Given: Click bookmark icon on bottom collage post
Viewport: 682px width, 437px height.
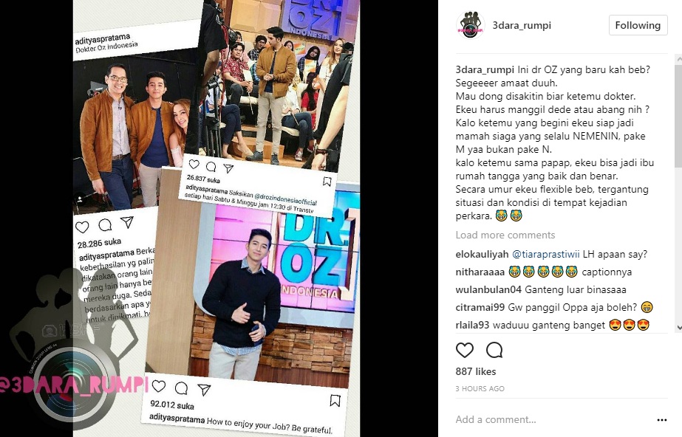Looking at the screenshot, I should (x=335, y=401).
